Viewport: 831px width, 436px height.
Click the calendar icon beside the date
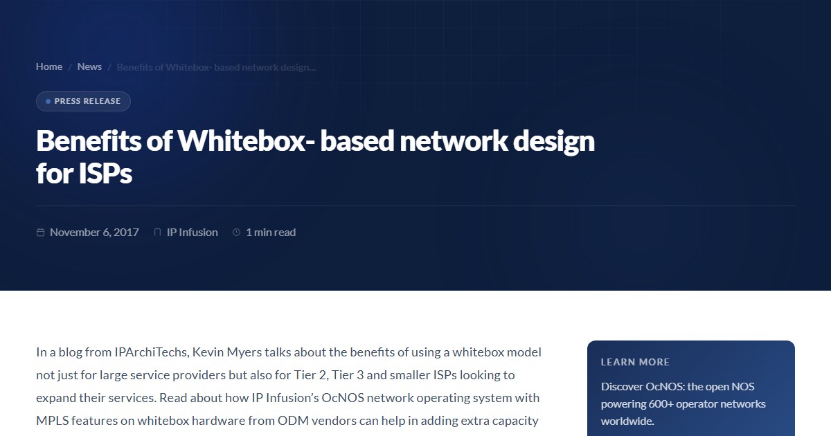point(40,233)
